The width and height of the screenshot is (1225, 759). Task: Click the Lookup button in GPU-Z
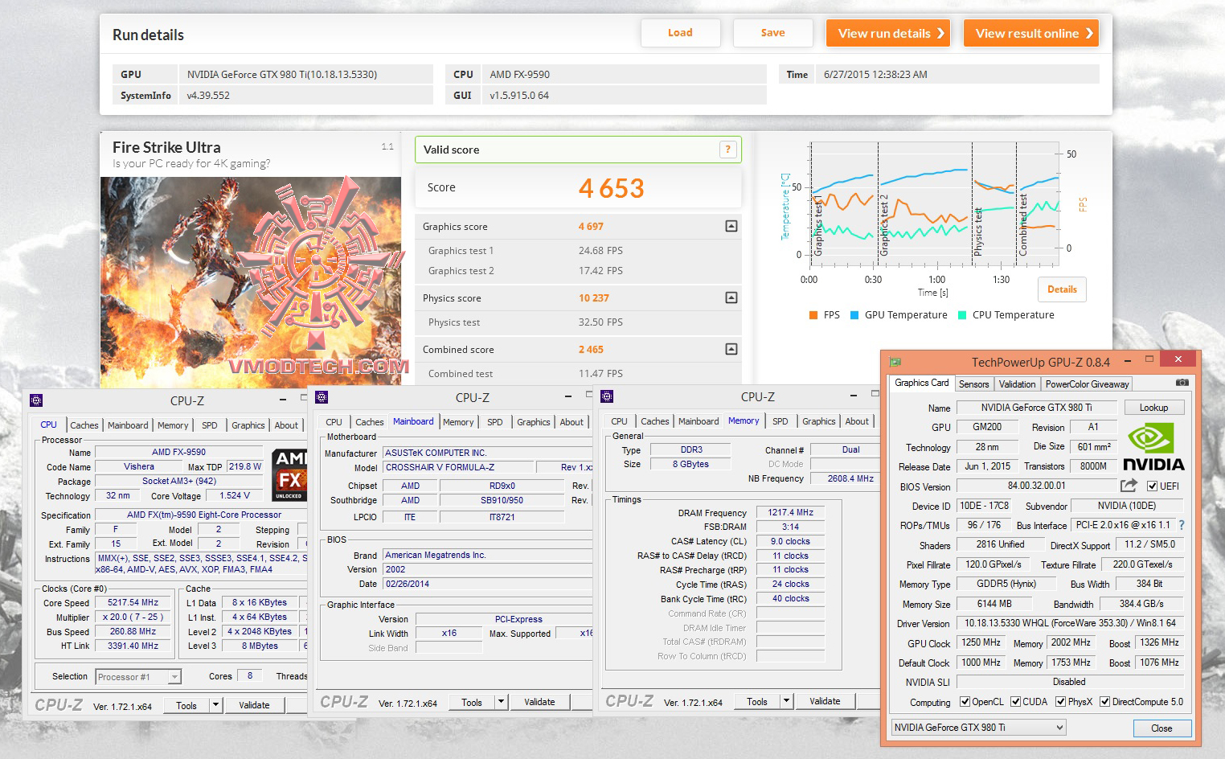coord(1153,408)
